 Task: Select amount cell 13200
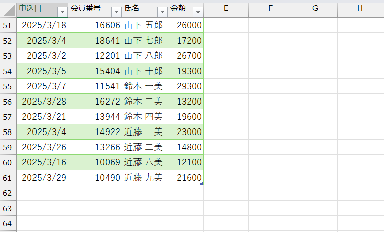pos(186,101)
